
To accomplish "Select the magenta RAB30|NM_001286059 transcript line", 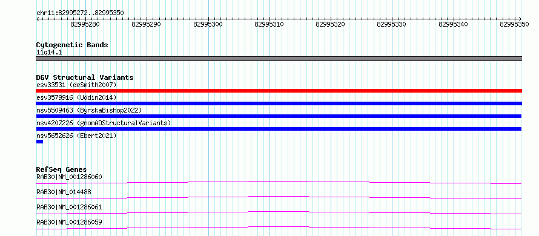I will point(279,228).
